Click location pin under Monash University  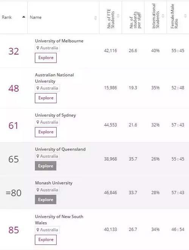pos(38,190)
